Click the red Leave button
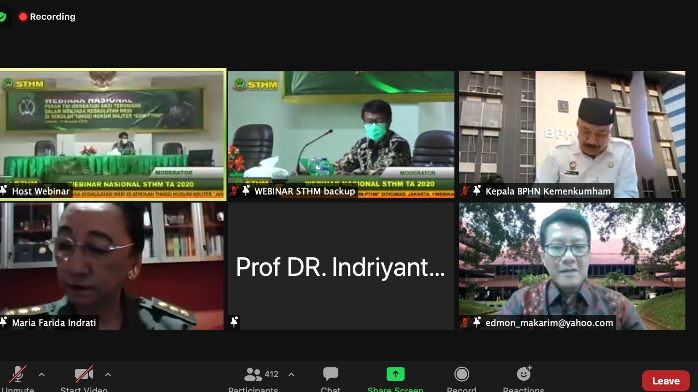The image size is (698, 392). point(666,381)
